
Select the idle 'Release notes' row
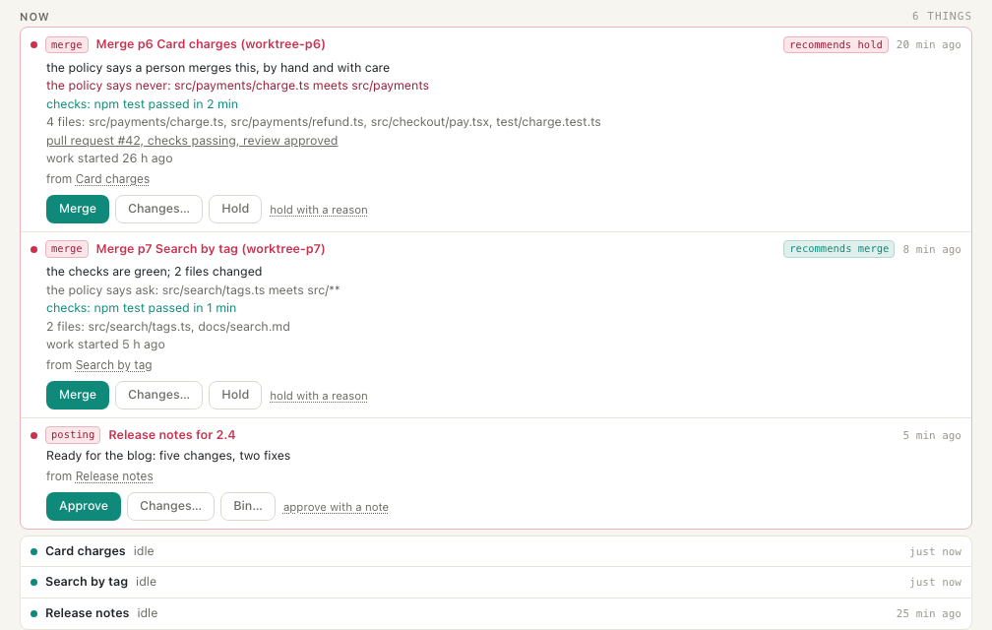pyautogui.click(x=496, y=613)
